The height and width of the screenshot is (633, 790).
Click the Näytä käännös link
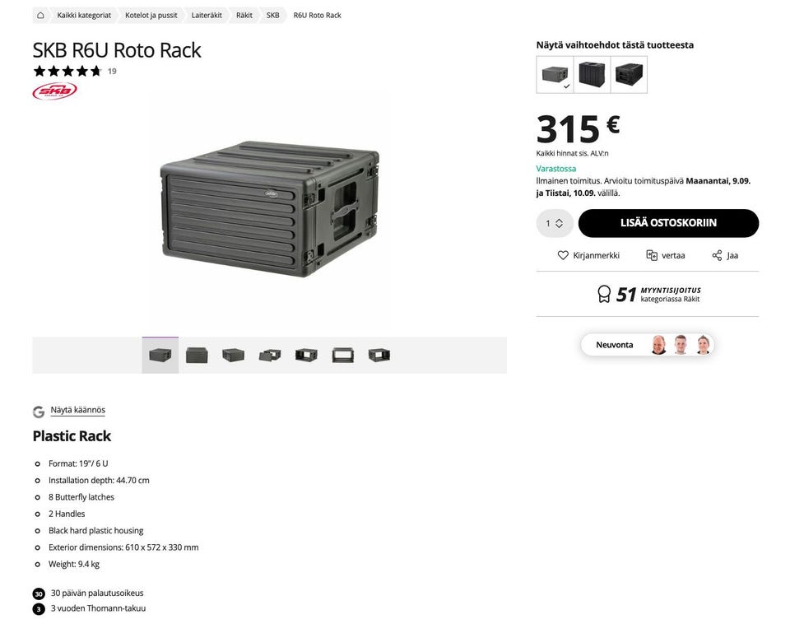click(78, 410)
